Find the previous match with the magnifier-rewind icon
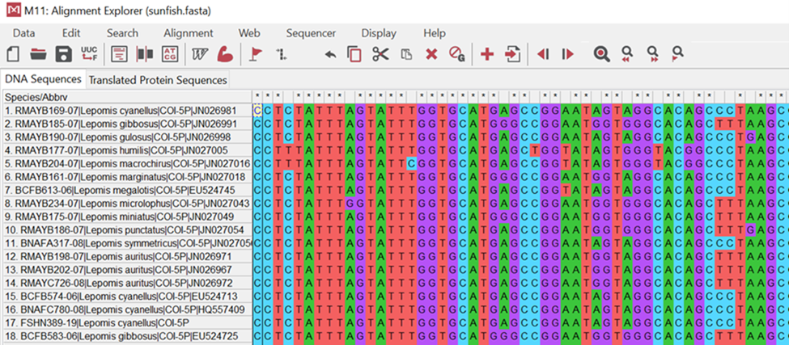 (627, 54)
